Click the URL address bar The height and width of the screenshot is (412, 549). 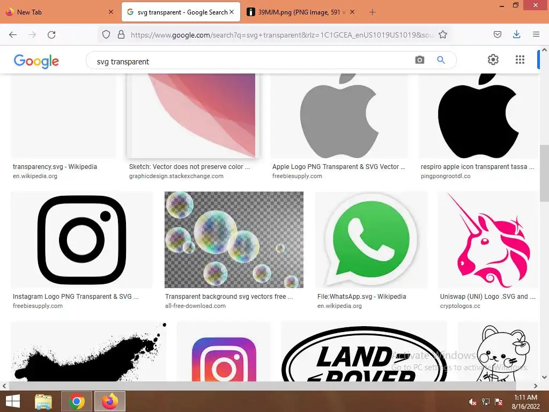[x=282, y=35]
